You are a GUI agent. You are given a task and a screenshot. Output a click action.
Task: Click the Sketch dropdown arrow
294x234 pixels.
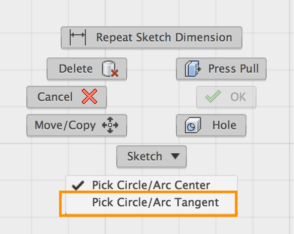(x=175, y=156)
